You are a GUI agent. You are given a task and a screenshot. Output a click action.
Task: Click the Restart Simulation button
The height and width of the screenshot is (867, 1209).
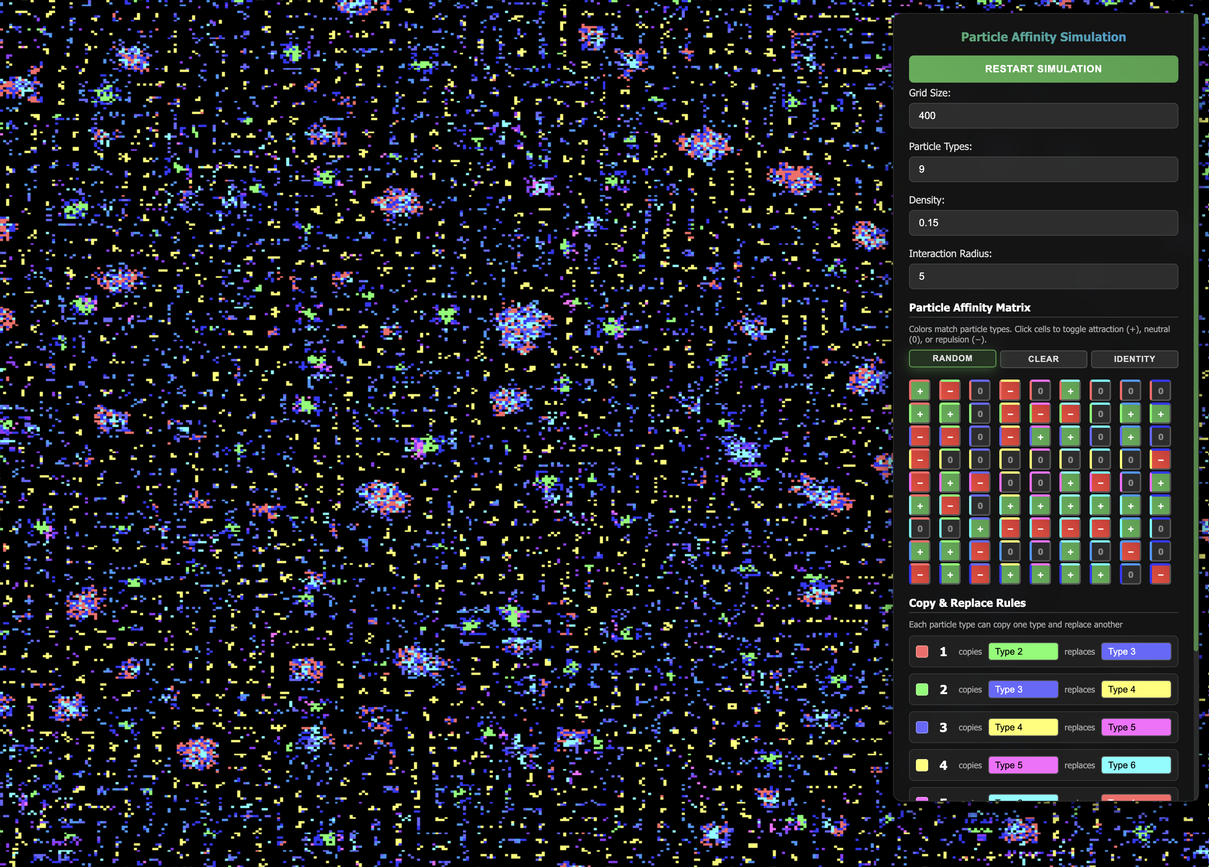point(1043,69)
